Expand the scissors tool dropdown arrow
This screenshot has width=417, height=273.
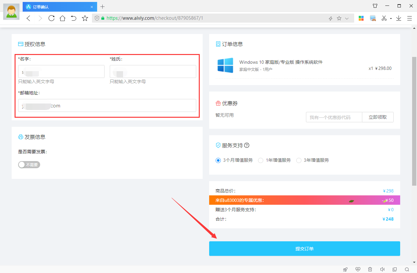[x=391, y=19]
